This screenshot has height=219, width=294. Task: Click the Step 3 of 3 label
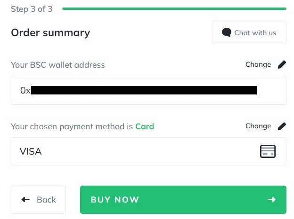[x=32, y=9]
